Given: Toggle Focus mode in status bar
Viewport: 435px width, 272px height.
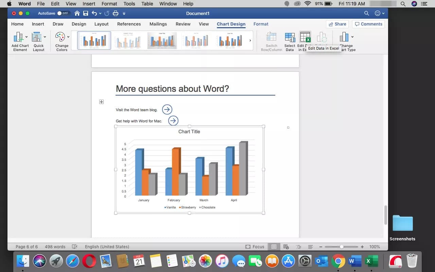Looking at the screenshot, I should pos(255,247).
